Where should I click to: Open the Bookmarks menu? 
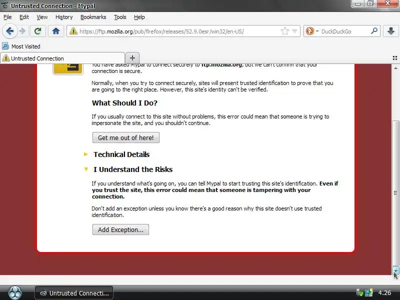(x=93, y=17)
